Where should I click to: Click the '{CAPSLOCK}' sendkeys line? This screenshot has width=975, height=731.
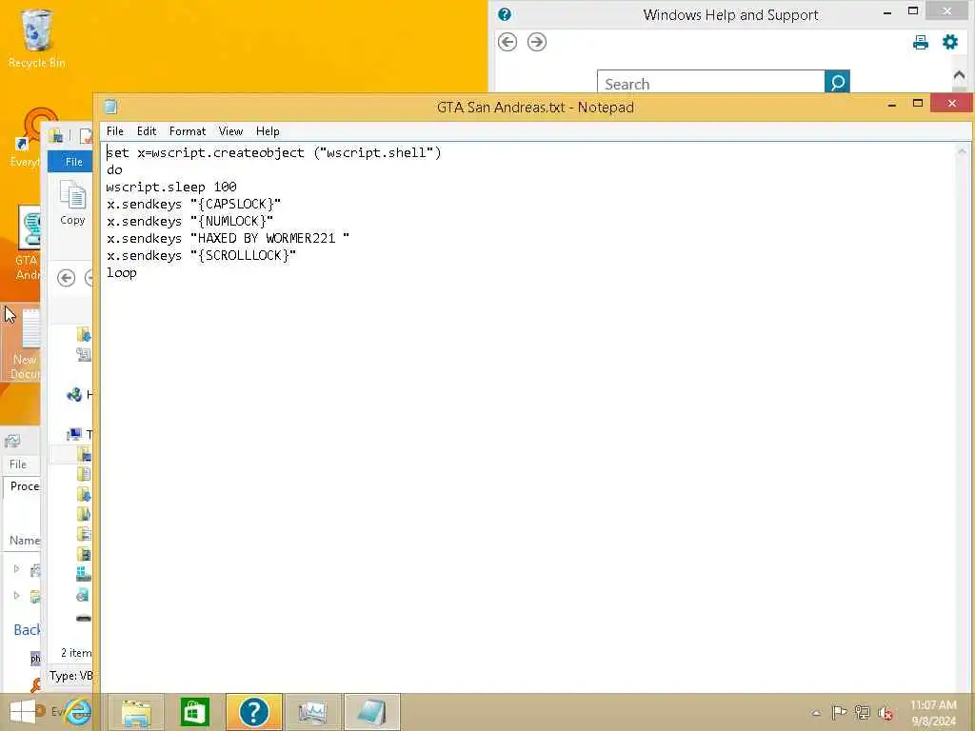(193, 204)
